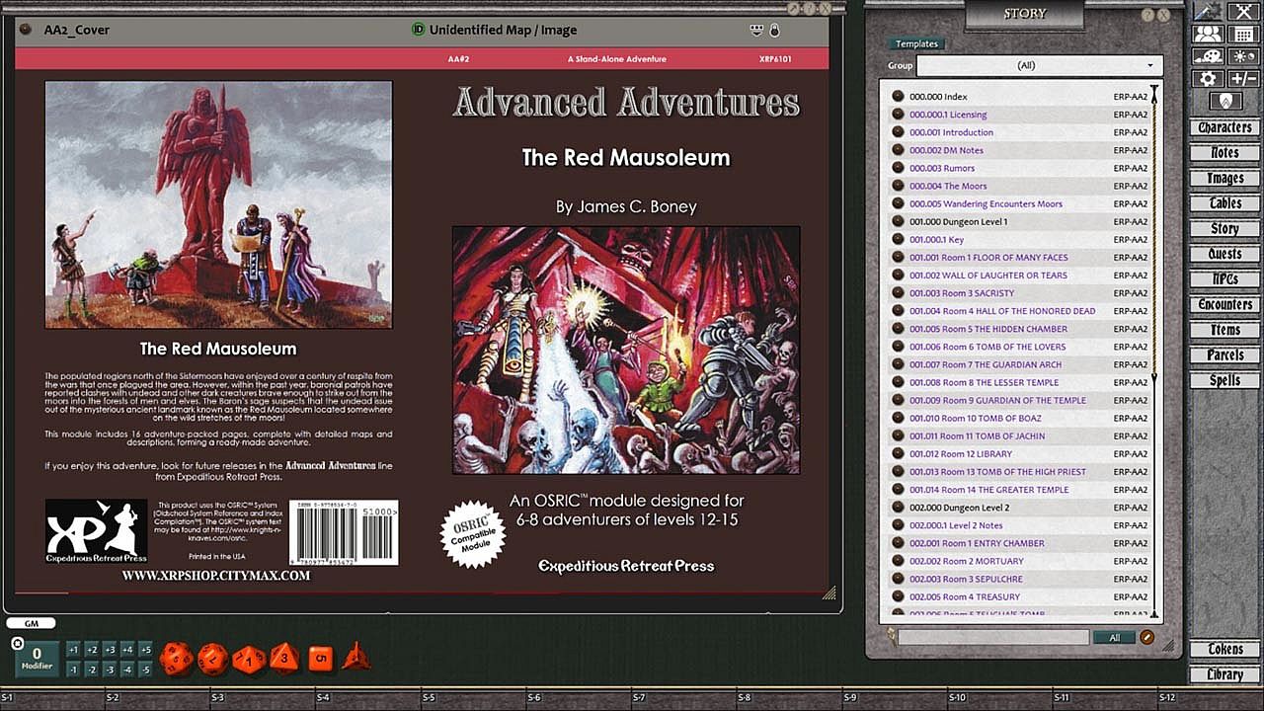Open the Group dropdown showing (All)
This screenshot has height=711, width=1264.
(x=1040, y=65)
